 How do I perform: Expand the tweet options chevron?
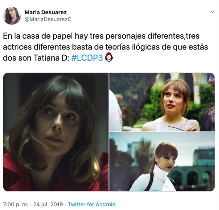[x=212, y=12]
